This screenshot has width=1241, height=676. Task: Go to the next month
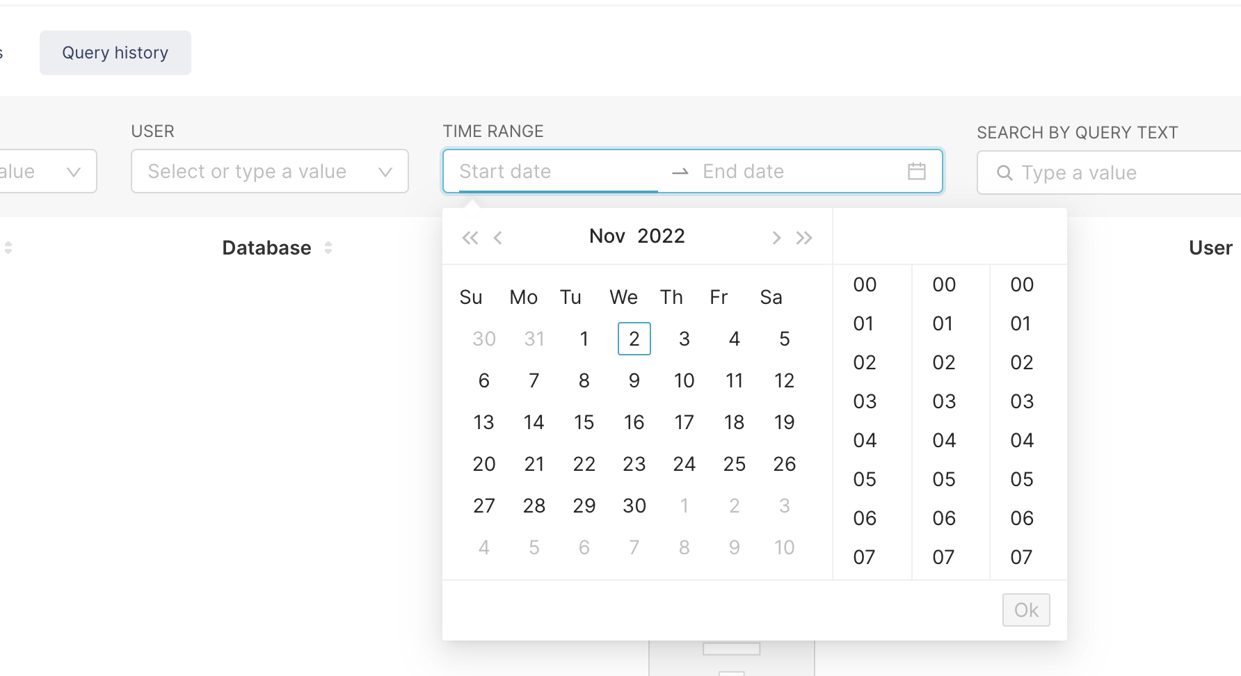tap(776, 237)
